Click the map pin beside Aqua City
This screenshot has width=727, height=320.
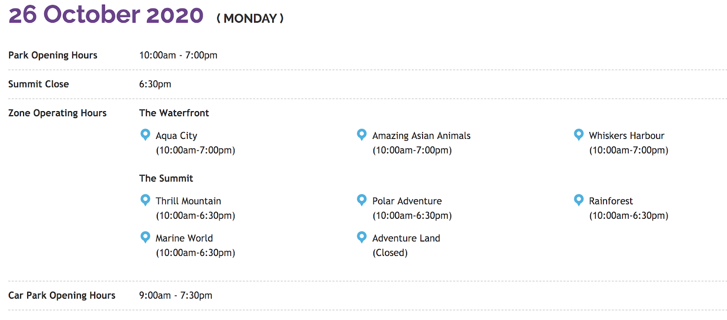click(x=145, y=135)
